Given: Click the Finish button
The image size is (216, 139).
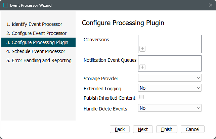Looking at the screenshot, I should pos(167,129).
